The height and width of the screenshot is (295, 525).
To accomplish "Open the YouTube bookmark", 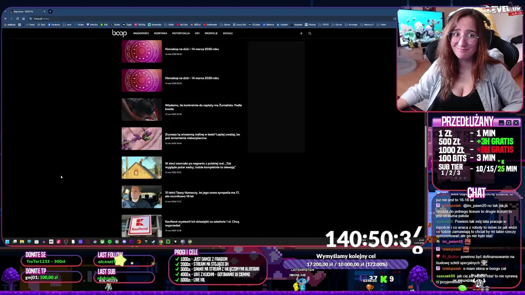I will 182,25.
